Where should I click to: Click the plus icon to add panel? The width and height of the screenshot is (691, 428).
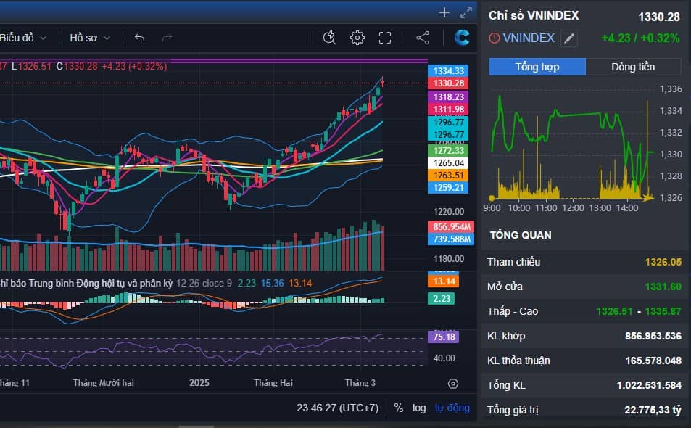click(444, 12)
